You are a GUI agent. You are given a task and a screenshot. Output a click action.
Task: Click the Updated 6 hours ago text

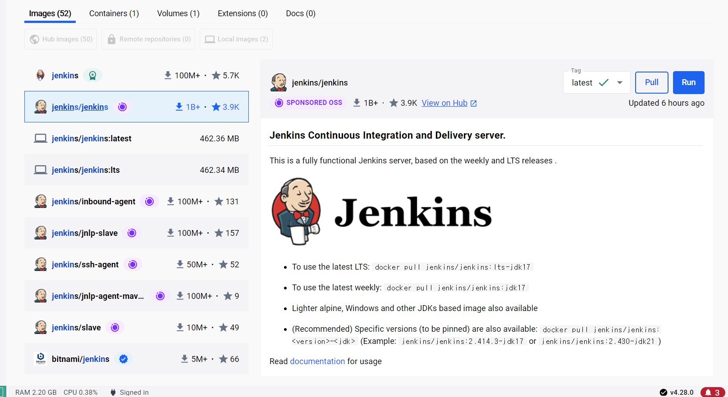(x=666, y=103)
